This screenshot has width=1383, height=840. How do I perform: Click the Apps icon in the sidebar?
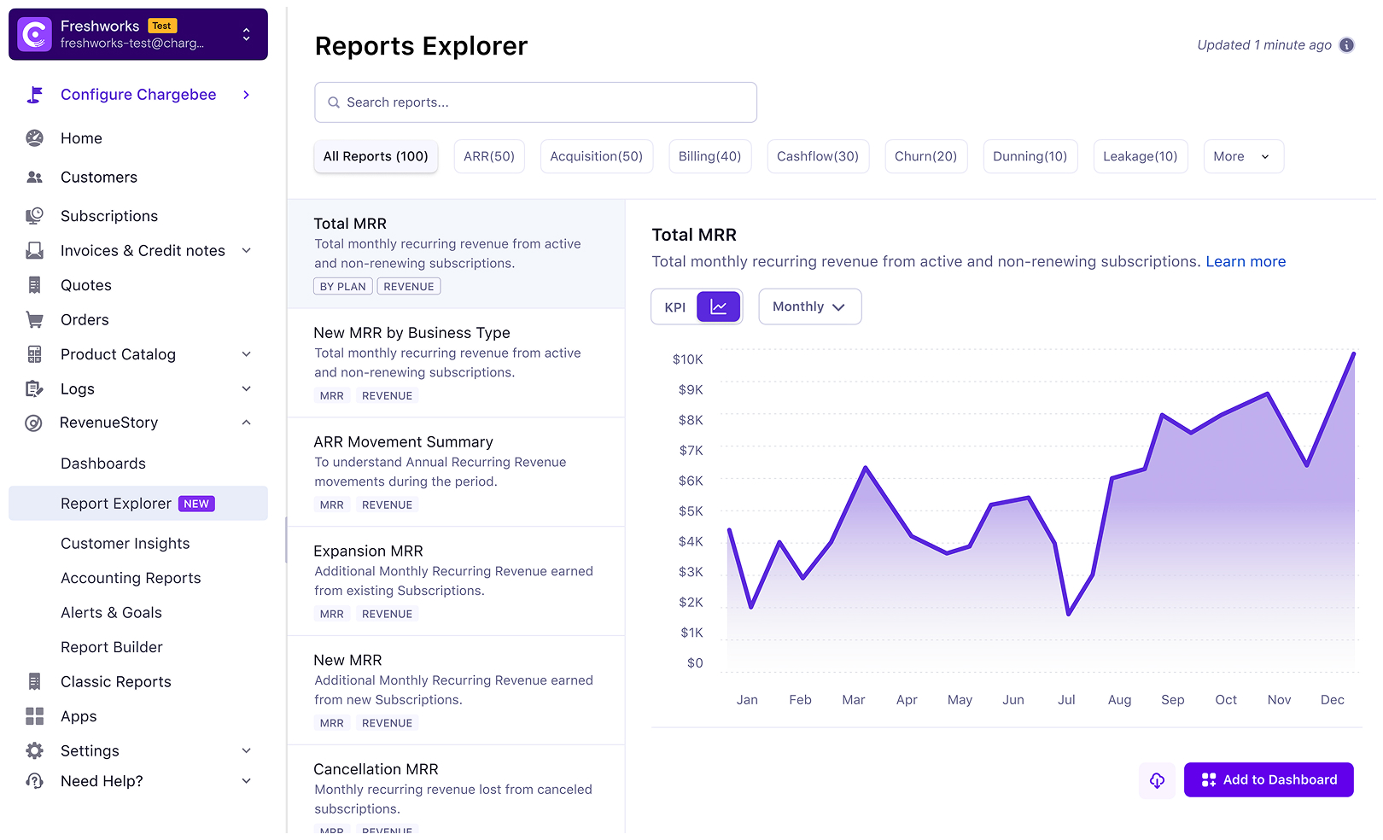34,716
